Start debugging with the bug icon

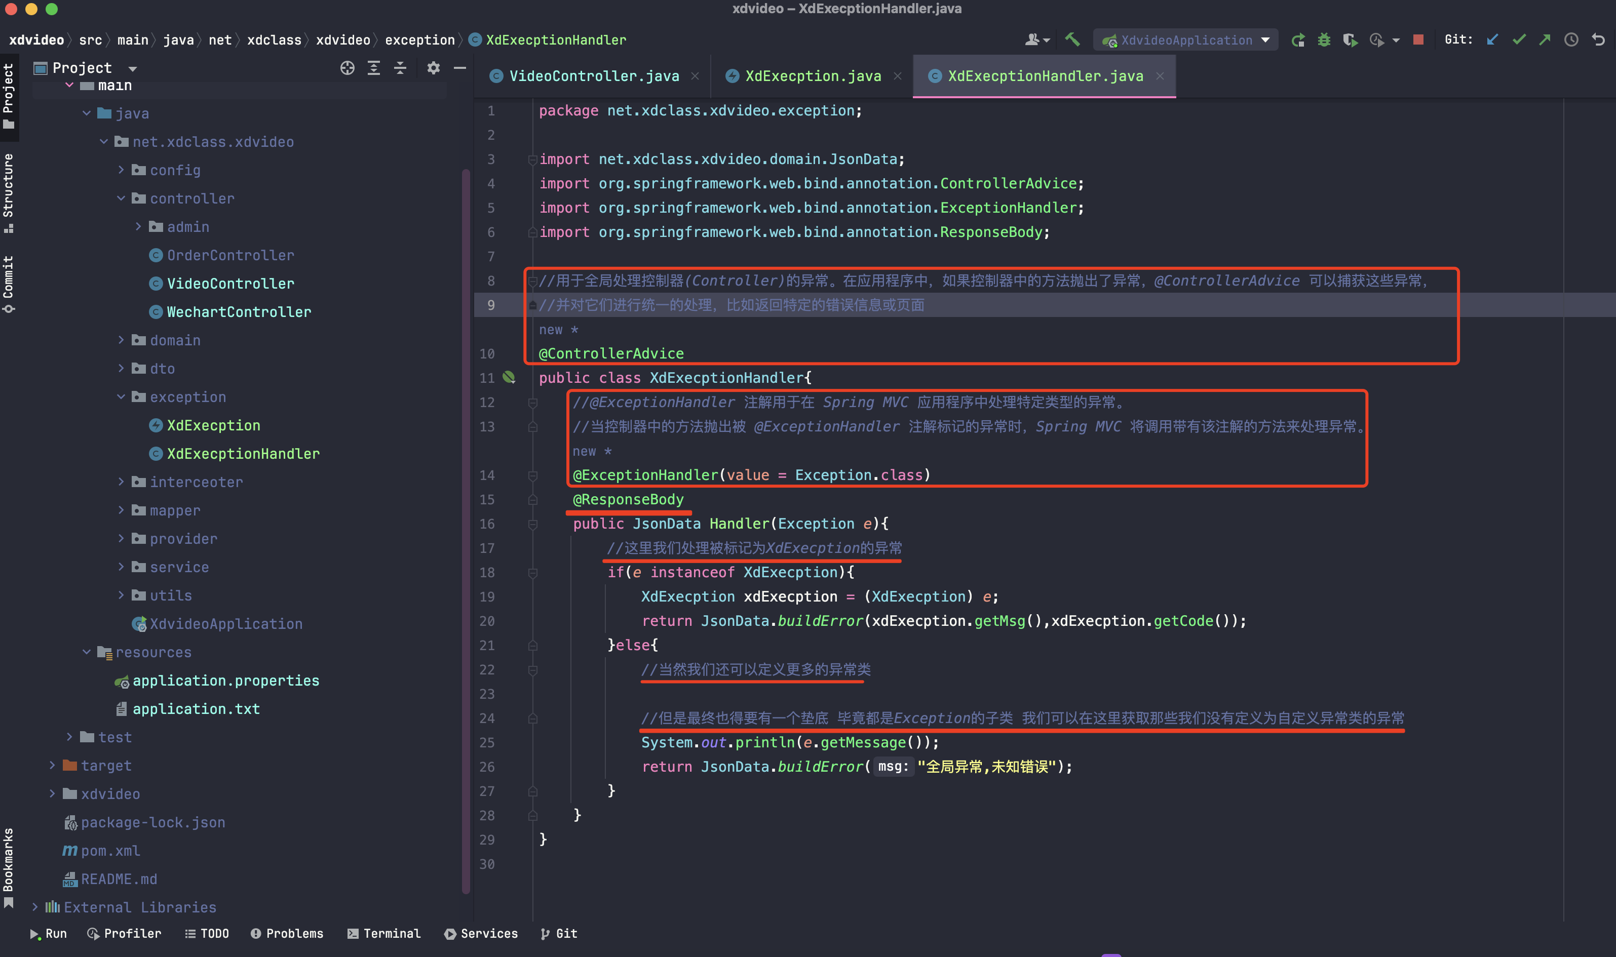[1324, 40]
